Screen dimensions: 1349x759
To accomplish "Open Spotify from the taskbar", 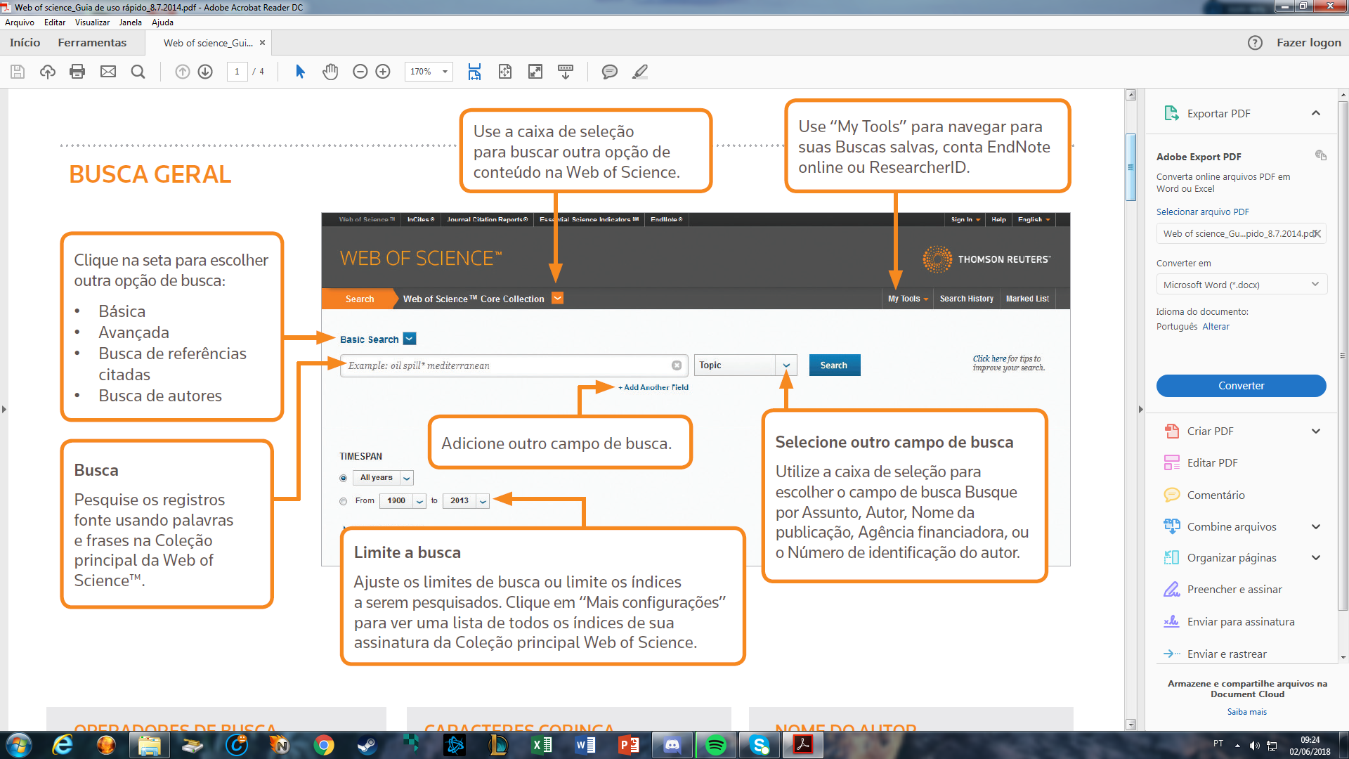I will (716, 745).
